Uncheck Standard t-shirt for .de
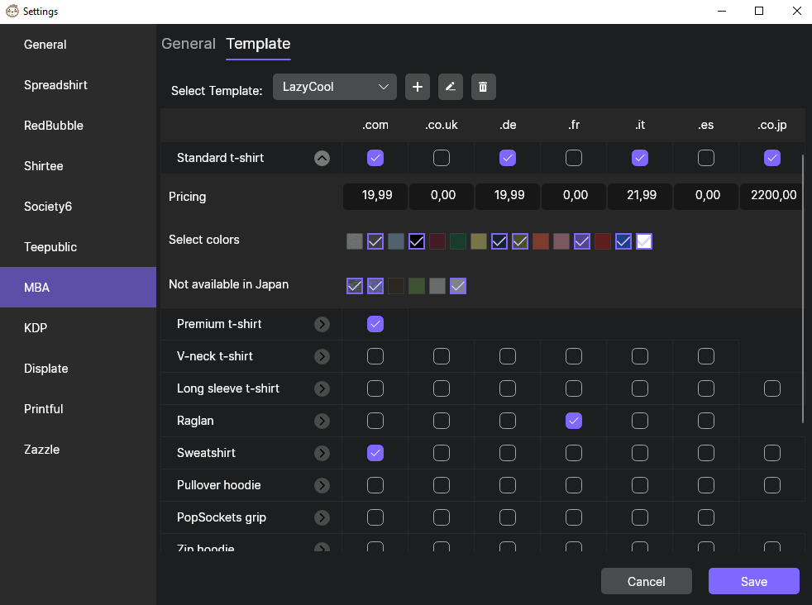This screenshot has height=605, width=812. click(508, 158)
